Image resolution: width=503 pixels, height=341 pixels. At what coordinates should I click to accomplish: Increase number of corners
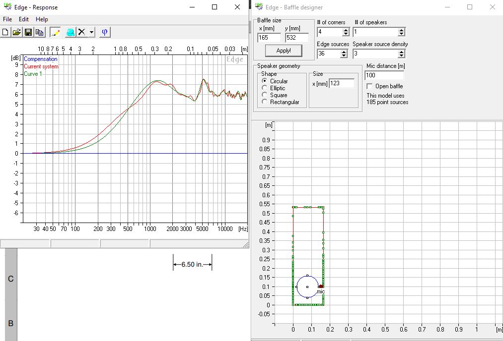point(346,30)
